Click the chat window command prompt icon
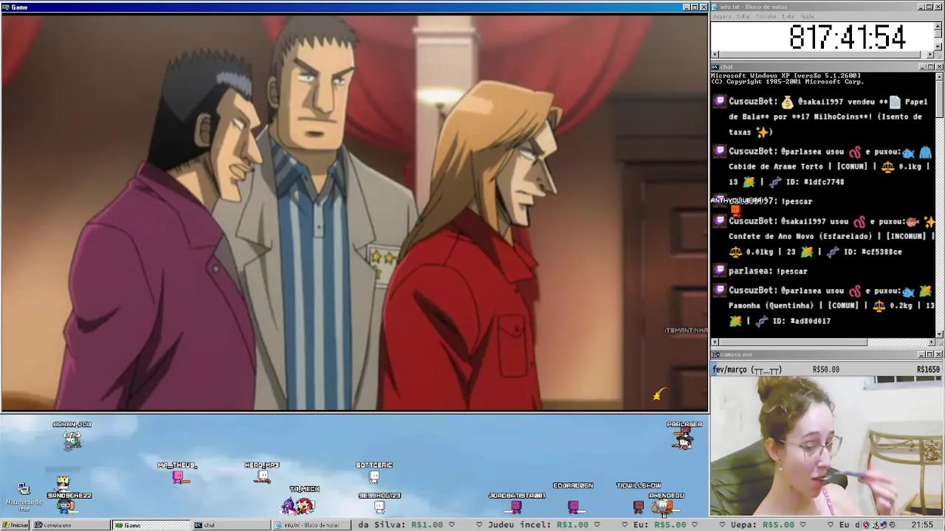 715,66
